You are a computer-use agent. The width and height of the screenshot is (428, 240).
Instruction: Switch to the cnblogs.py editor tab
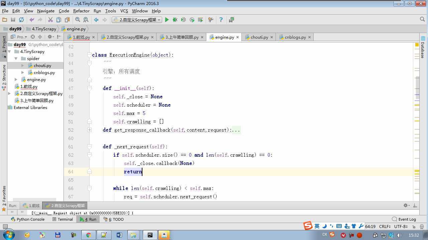coord(295,37)
